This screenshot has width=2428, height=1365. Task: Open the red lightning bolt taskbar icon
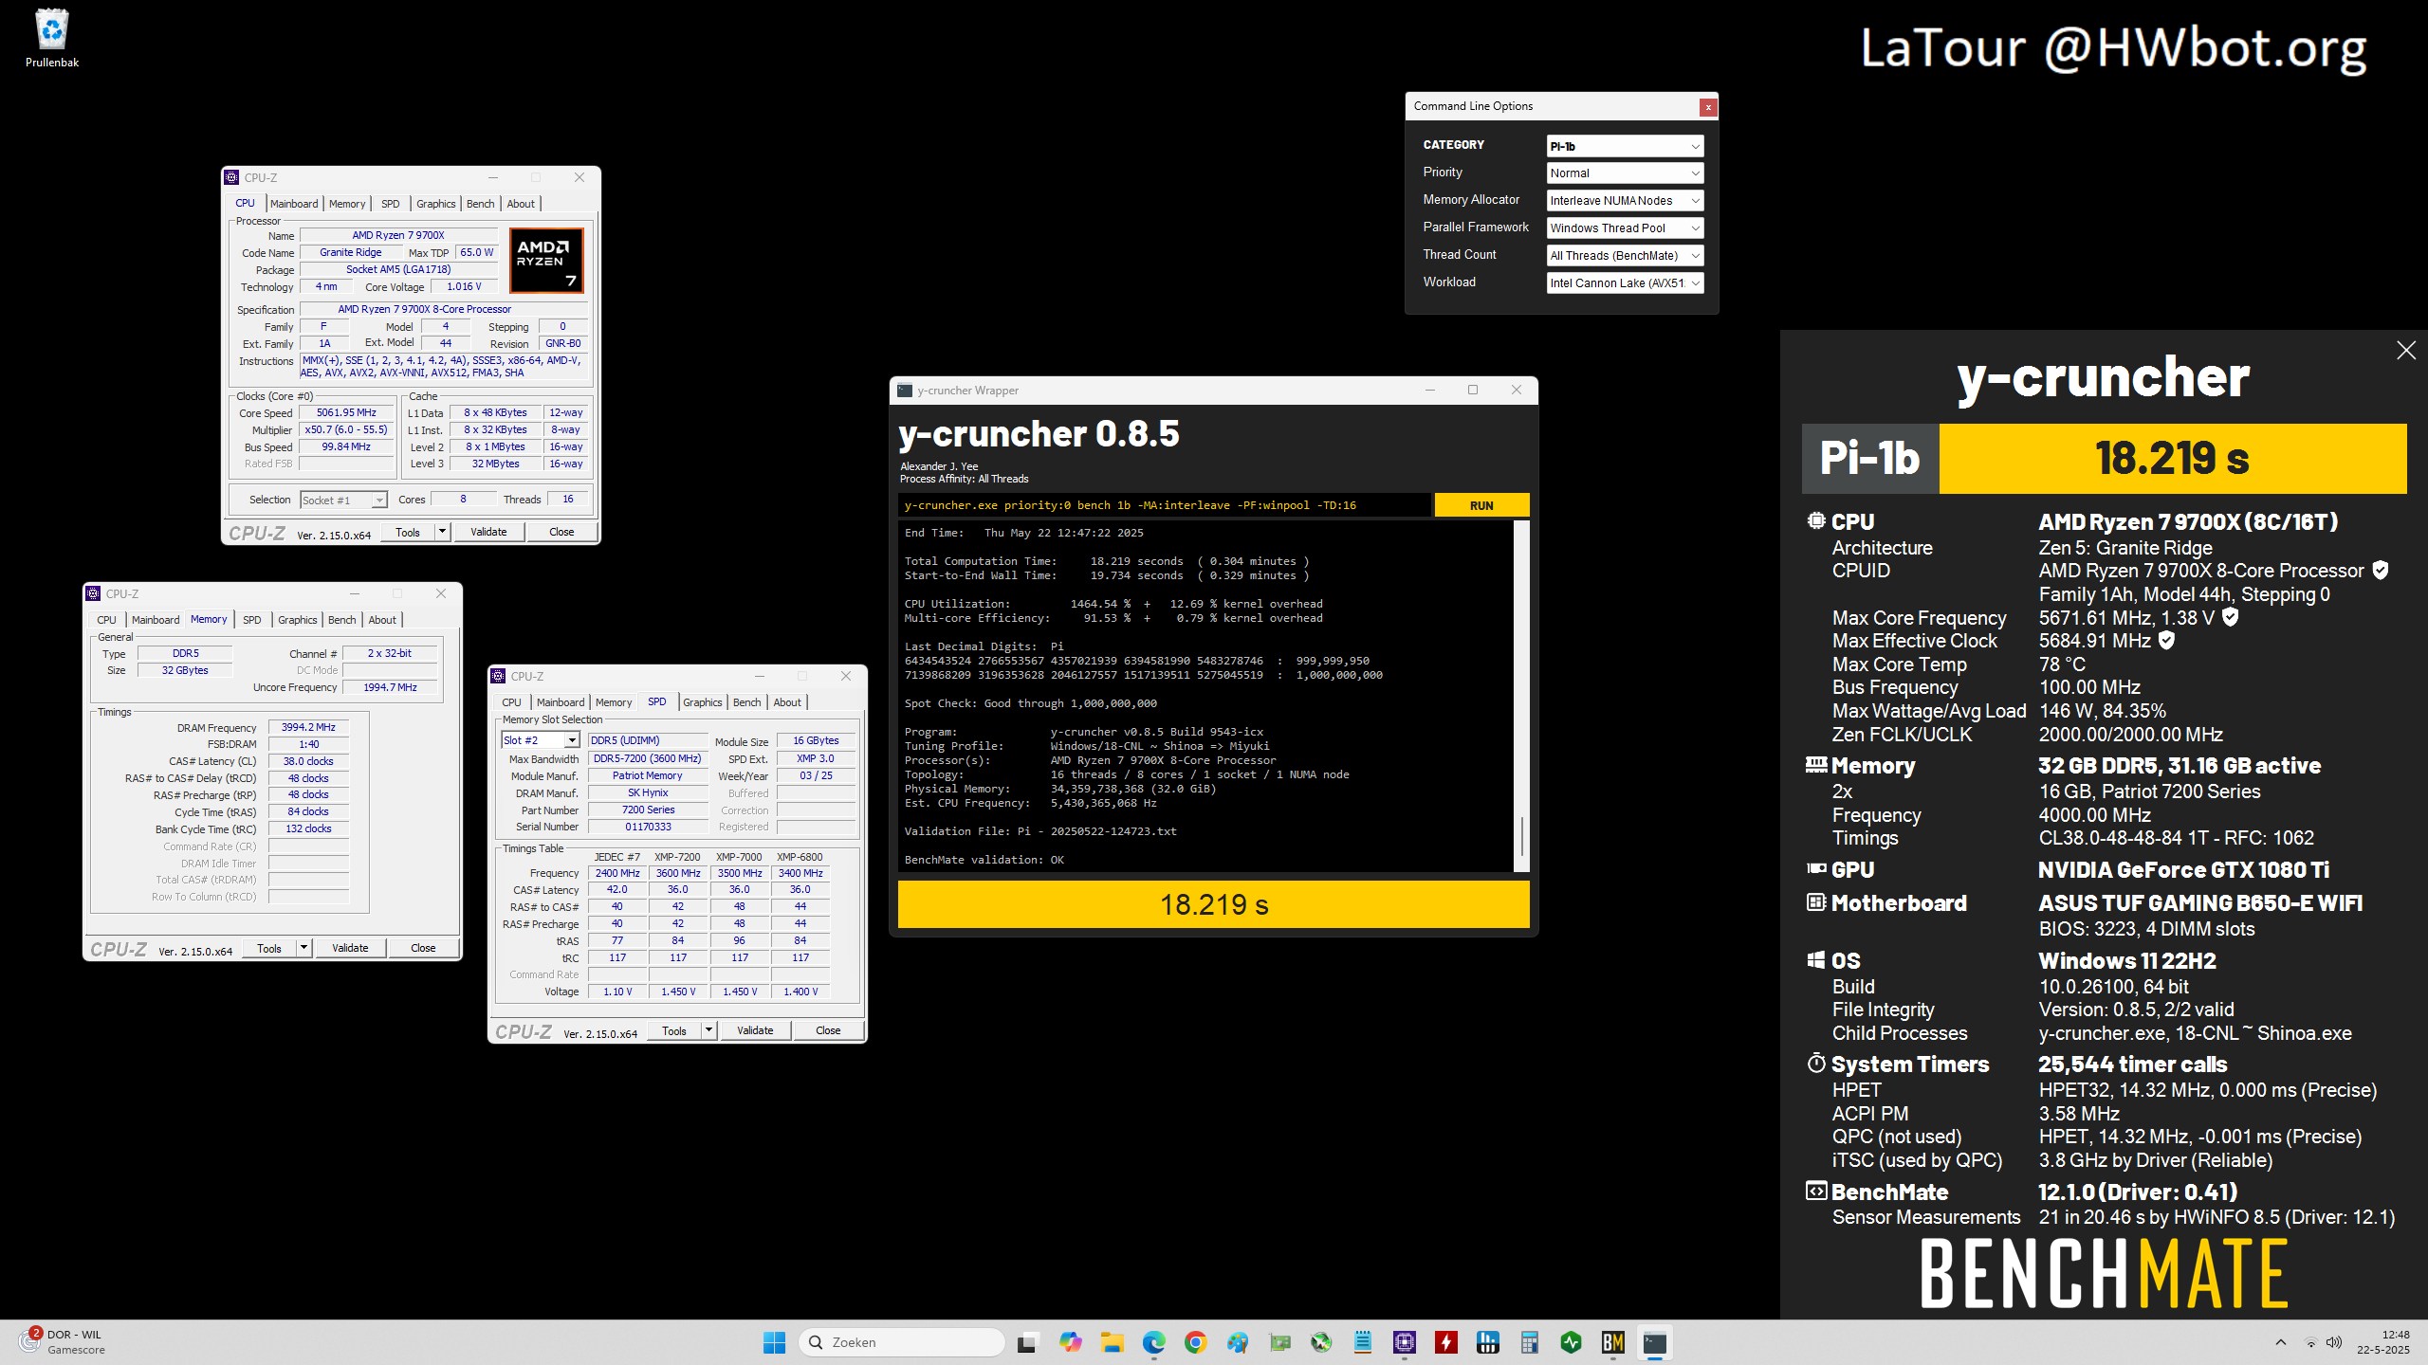(1446, 1342)
